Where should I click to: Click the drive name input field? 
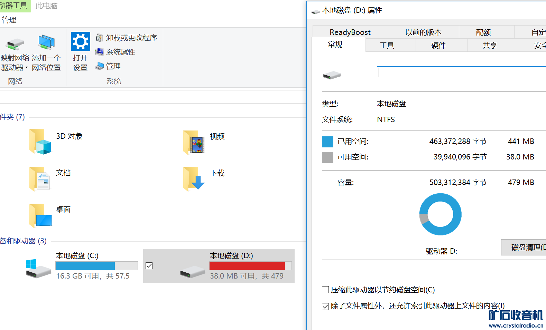coord(461,75)
